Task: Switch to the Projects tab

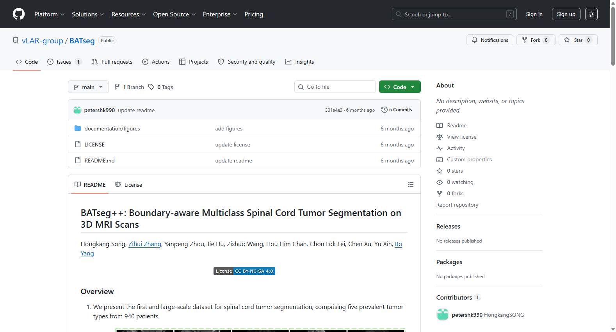Action: [193, 62]
